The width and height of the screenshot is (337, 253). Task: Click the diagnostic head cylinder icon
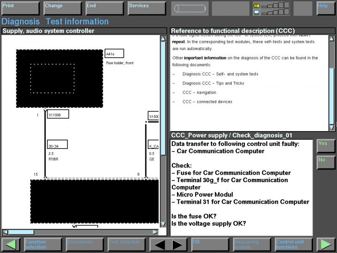pos(190,8)
